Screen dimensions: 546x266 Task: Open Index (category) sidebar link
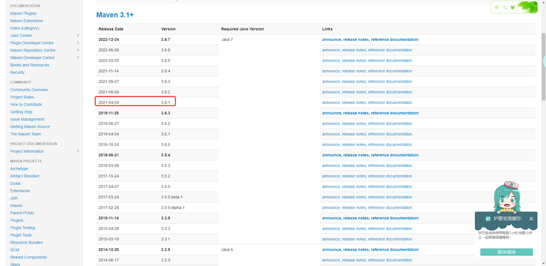pos(25,28)
